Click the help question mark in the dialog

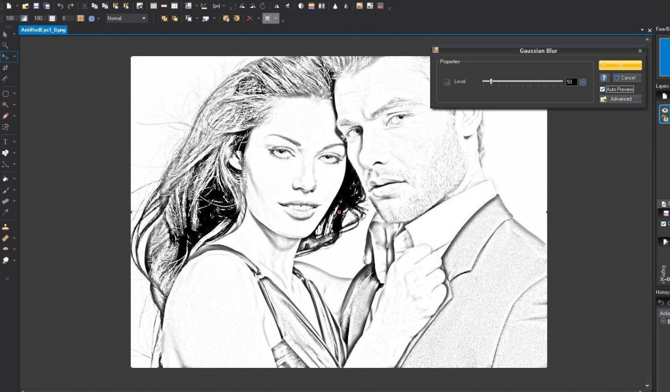tap(603, 77)
